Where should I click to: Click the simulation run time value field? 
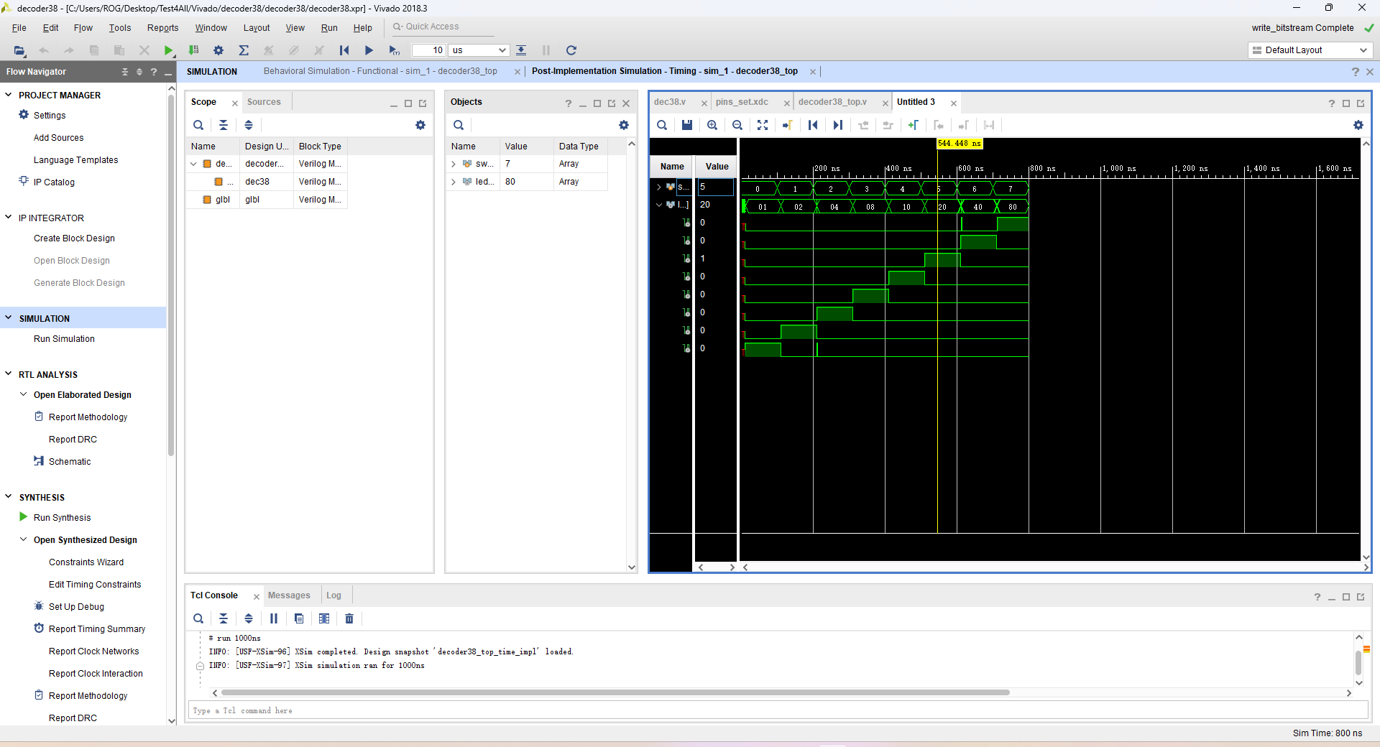click(x=429, y=50)
